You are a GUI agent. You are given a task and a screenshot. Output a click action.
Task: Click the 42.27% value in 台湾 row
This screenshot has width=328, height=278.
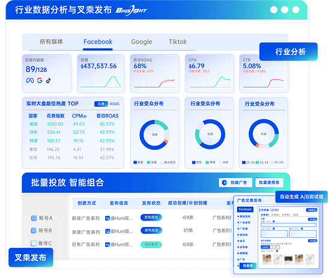(x=107, y=158)
